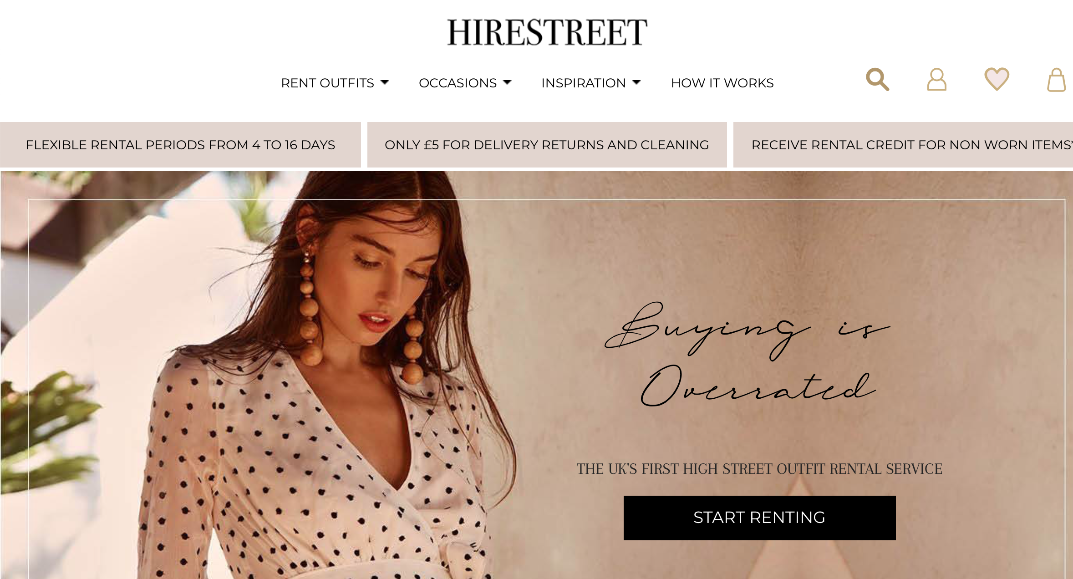Open the Inspiration menu

(x=583, y=83)
